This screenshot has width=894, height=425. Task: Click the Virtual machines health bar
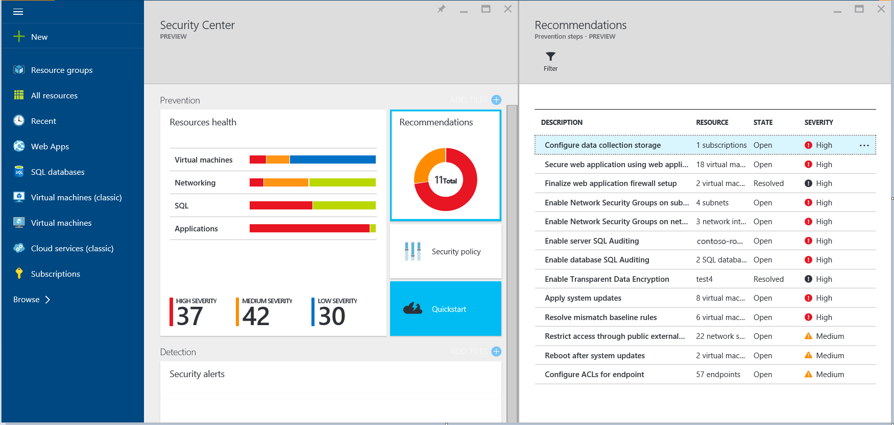click(312, 160)
